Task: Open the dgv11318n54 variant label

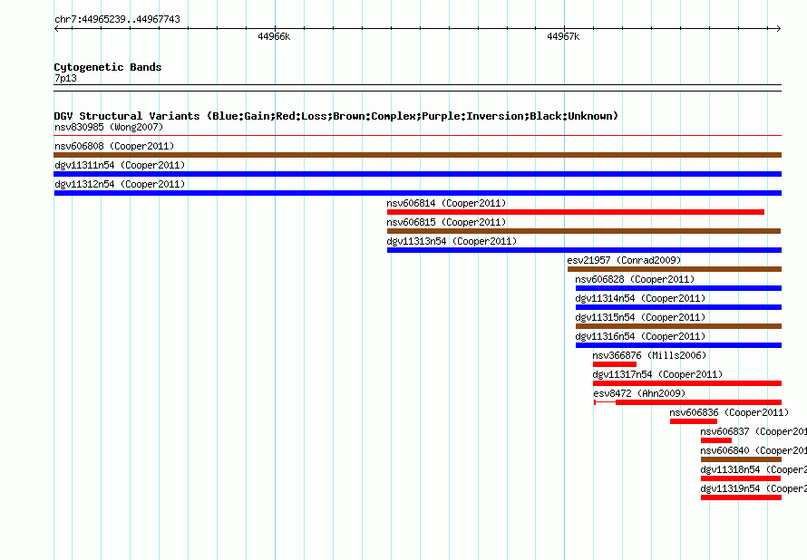Action: 754,469
